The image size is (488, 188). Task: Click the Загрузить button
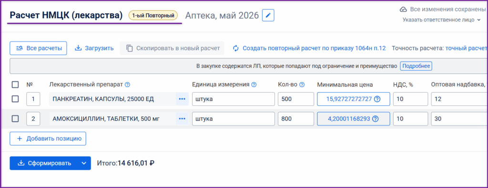[94, 48]
